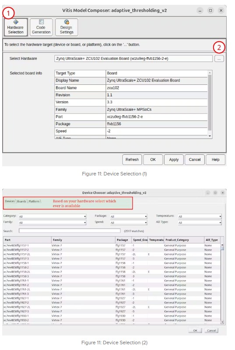Select the Part value 'xczu9eg-ffvb1156-2-e'
The height and width of the screenshot is (350, 235).
pos(157,117)
